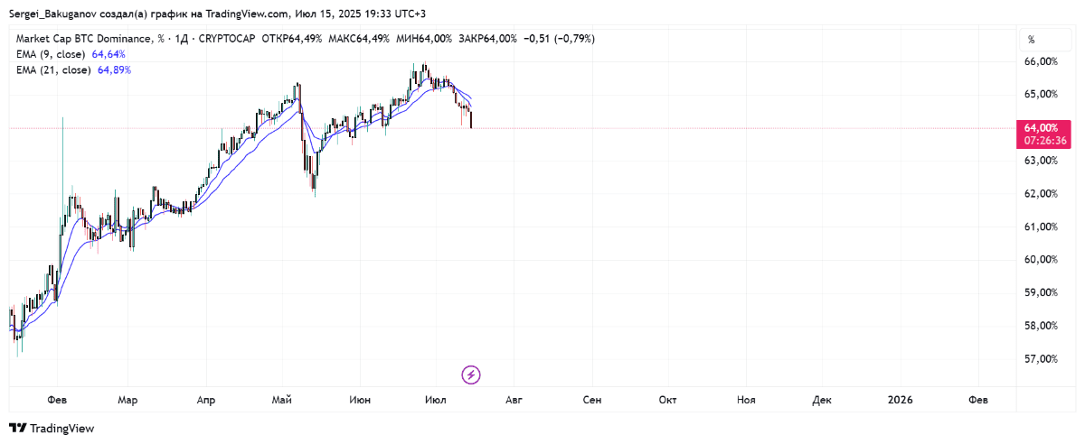Viewport: 1085px width, 444px height.
Task: Click the 2026 label on time axis
Action: [x=900, y=399]
